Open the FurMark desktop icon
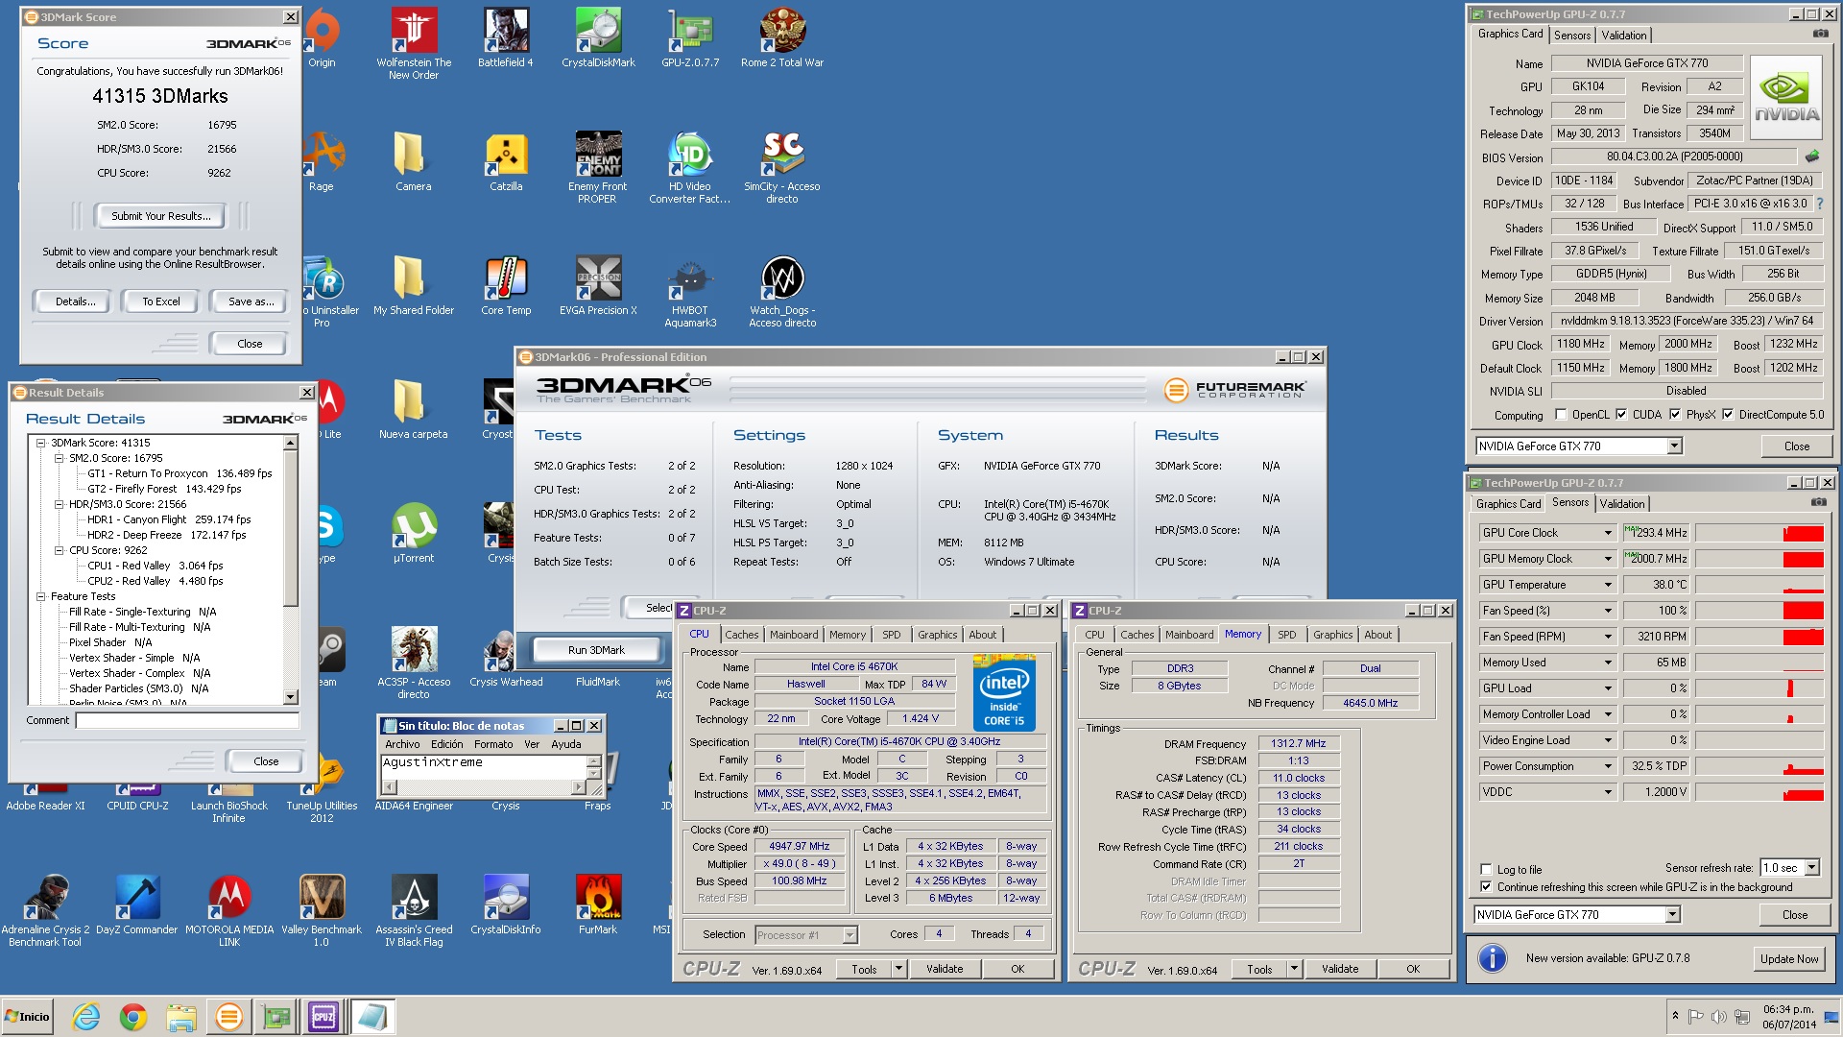The height and width of the screenshot is (1037, 1843). (598, 904)
